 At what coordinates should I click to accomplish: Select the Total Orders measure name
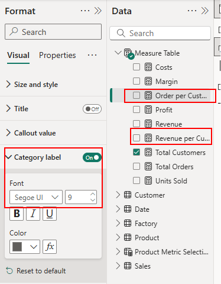174,167
